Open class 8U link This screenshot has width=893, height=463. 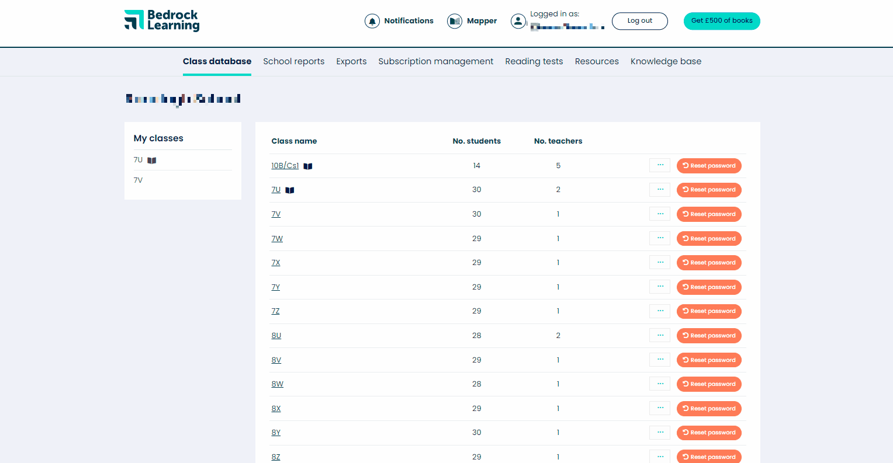coord(276,336)
